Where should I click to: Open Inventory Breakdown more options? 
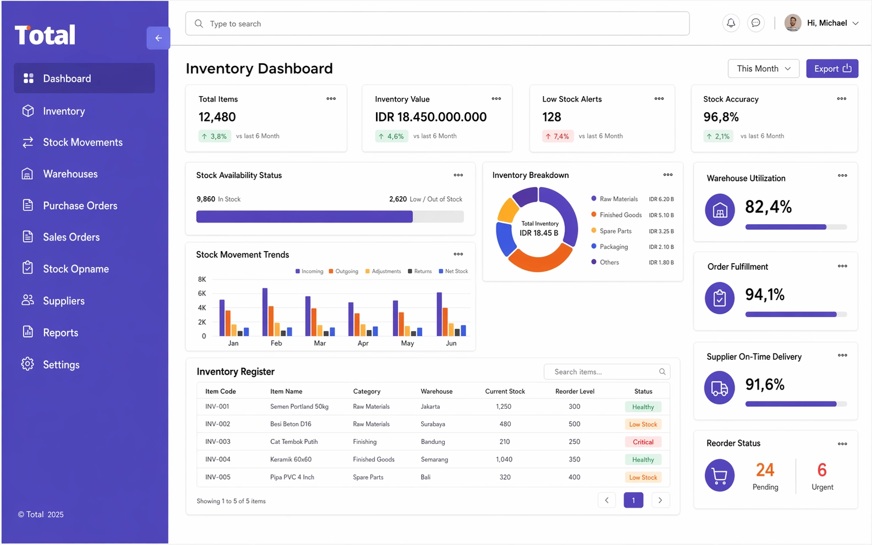point(668,175)
